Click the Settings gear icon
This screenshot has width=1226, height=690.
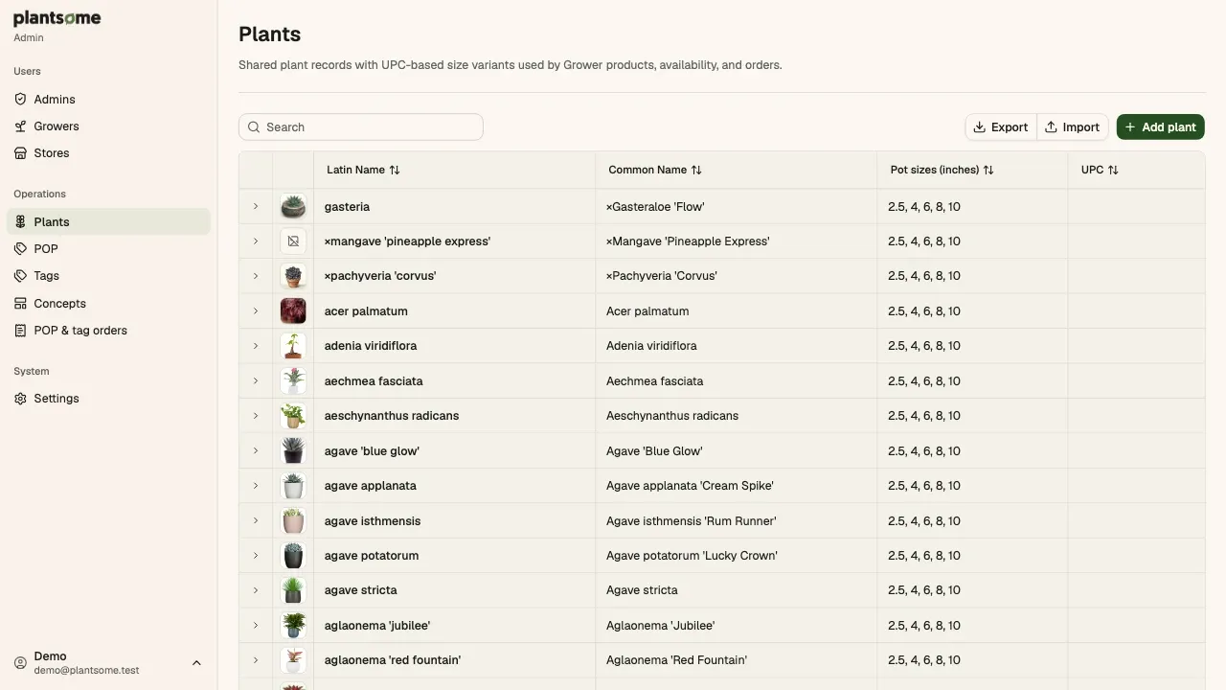tap(20, 398)
